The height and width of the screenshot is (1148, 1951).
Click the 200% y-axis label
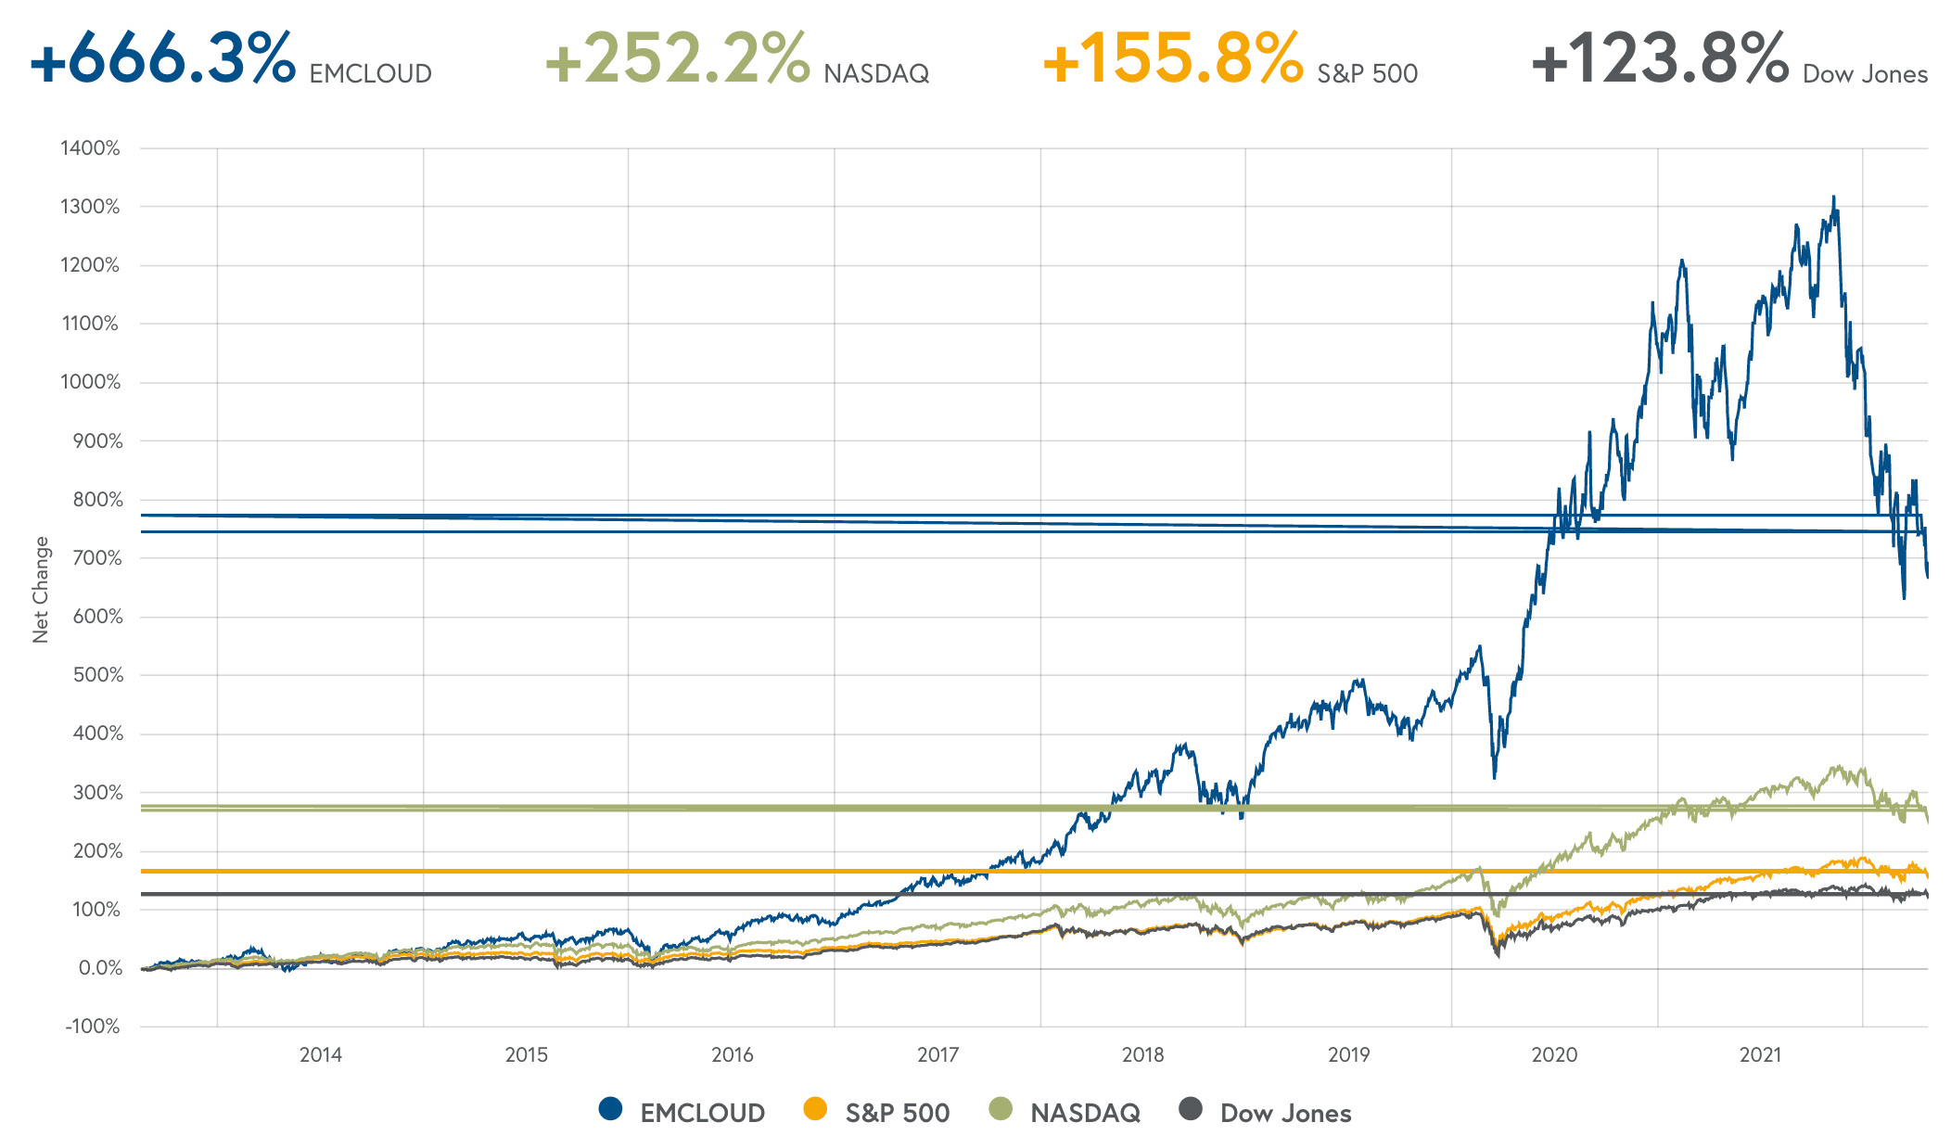pos(97,851)
